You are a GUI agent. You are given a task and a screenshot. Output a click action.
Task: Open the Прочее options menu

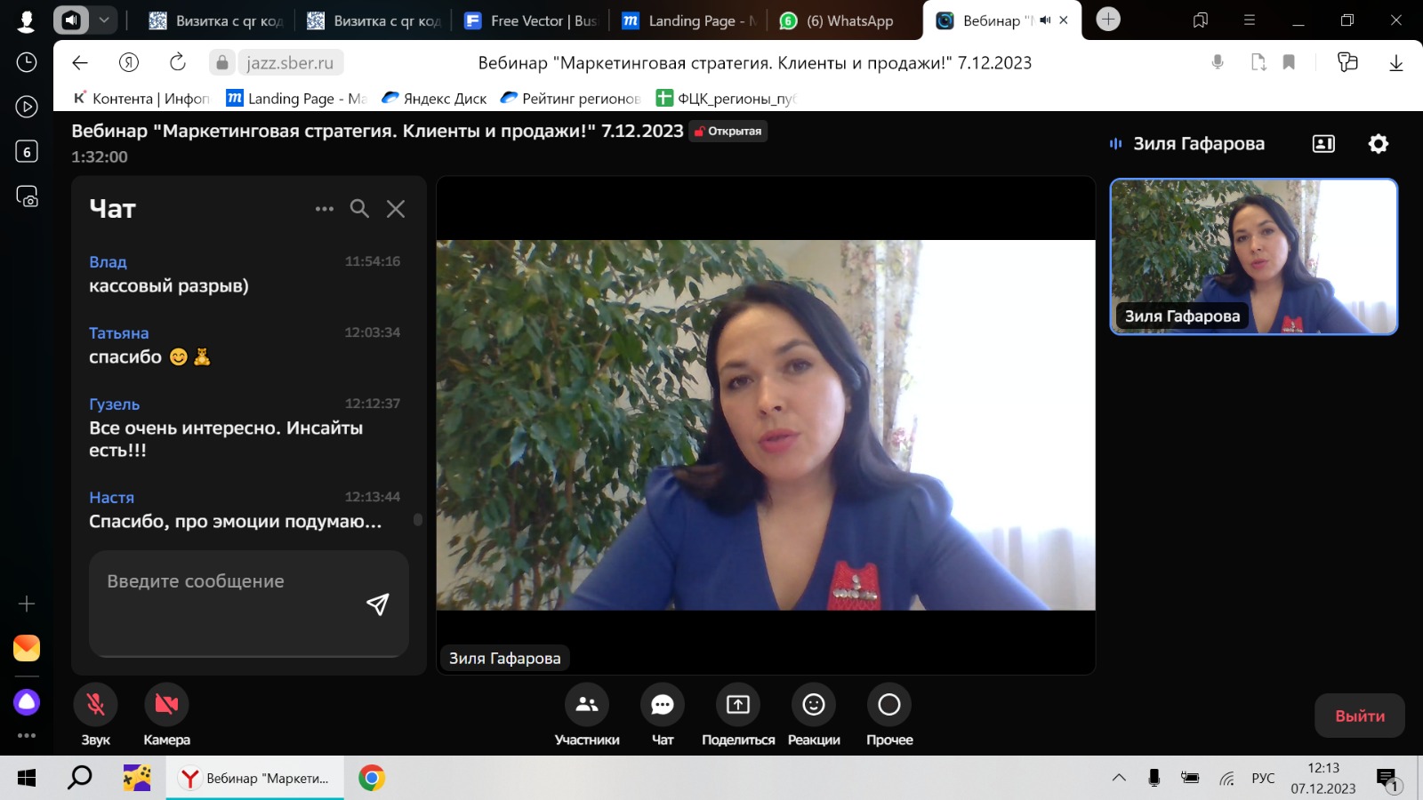[889, 705]
